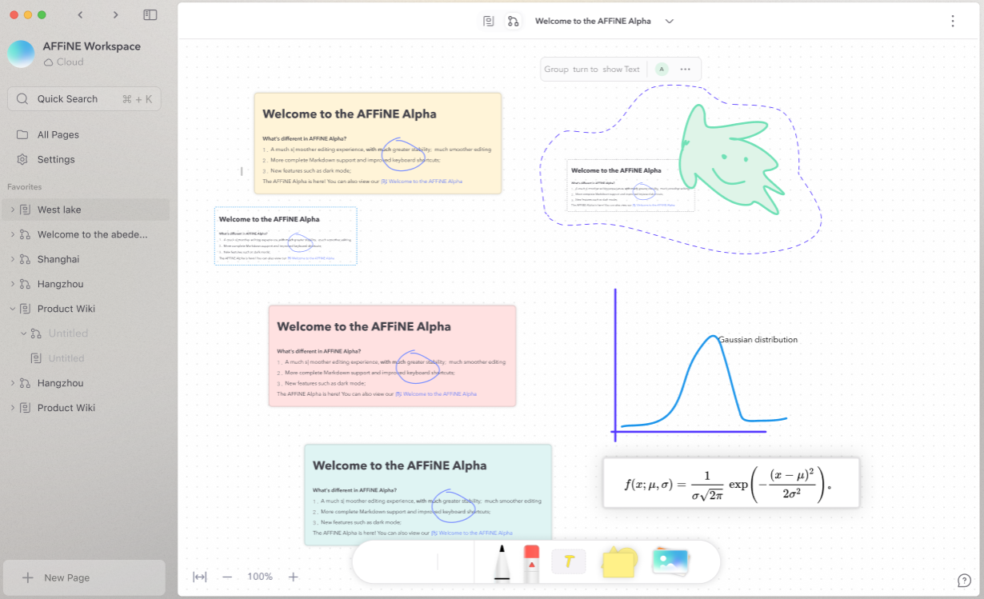984x599 pixels.
Task: Click the AFFiNE Workspace avatar
Action: coord(21,54)
